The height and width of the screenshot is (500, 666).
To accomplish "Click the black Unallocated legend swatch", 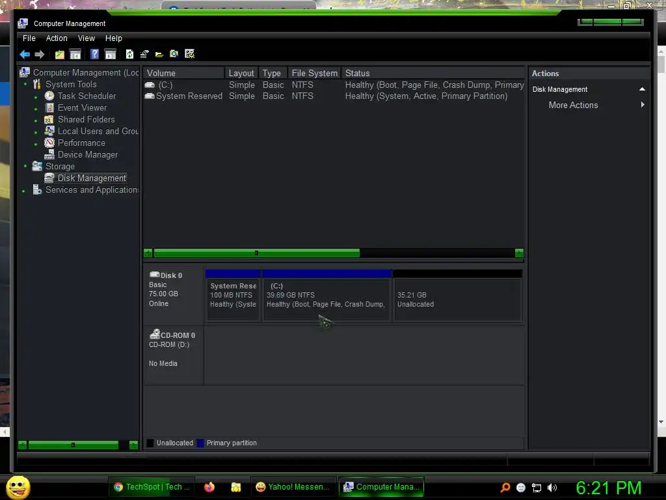I will click(x=150, y=443).
